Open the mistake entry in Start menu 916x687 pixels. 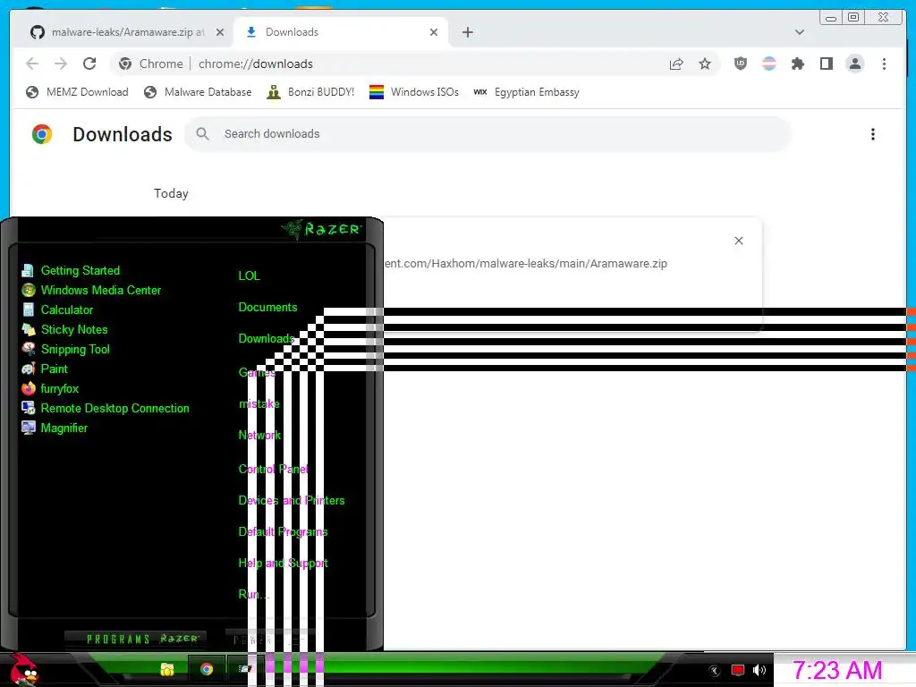[x=259, y=404]
